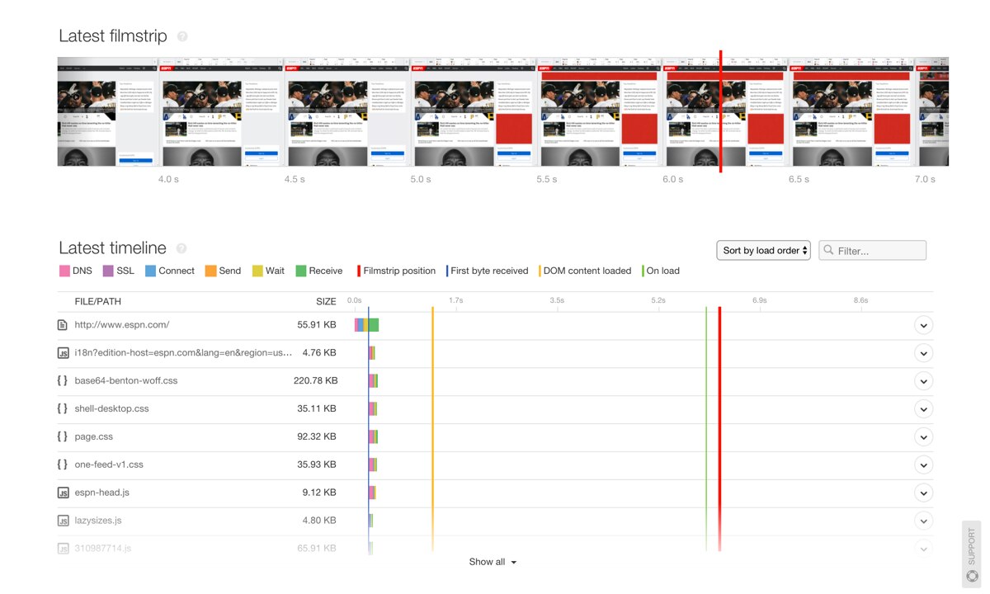
Task: Select the lazysizes.js file entry
Action: click(x=98, y=521)
